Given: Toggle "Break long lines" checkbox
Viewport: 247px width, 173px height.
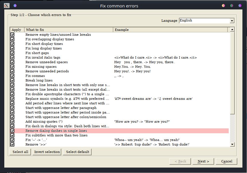Looking at the screenshot, I should tap(12, 80).
